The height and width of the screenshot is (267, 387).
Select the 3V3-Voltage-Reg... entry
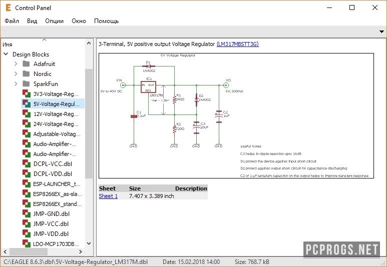click(56, 94)
